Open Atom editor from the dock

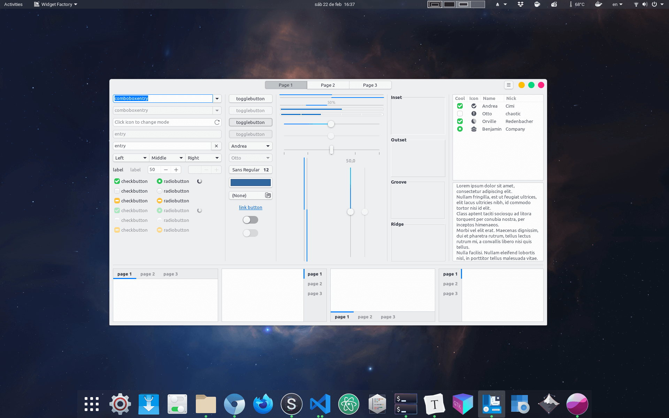coord(349,404)
